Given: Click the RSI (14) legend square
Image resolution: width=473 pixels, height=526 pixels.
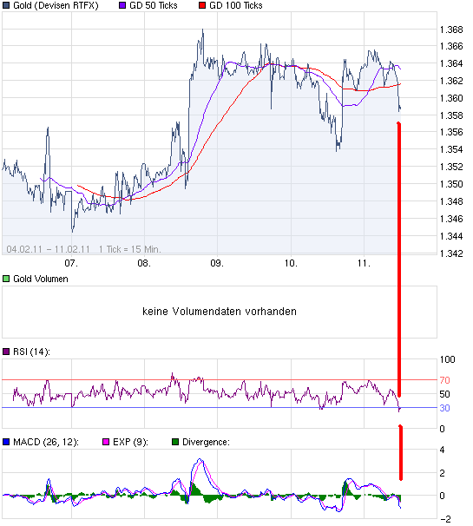Looking at the screenshot, I should click(6, 352).
